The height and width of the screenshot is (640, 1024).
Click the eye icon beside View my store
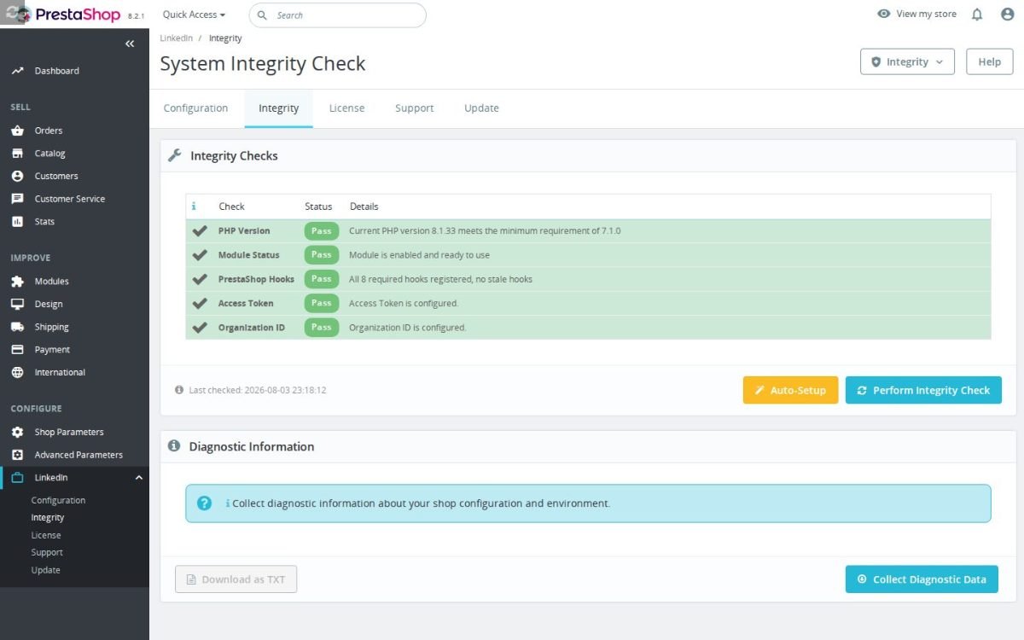click(884, 15)
